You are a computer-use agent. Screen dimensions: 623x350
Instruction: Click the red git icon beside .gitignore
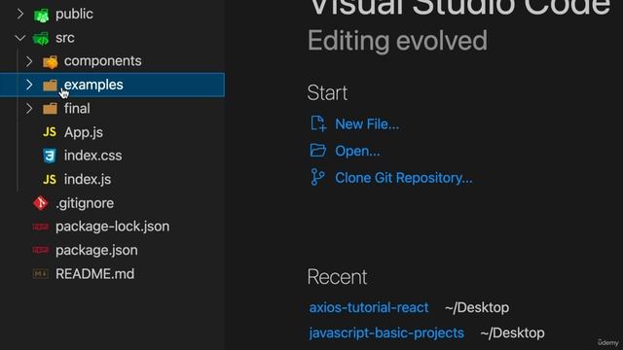click(41, 203)
